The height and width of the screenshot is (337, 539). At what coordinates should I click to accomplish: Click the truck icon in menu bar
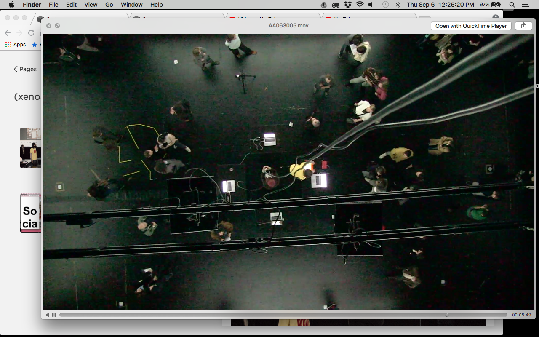[x=336, y=5]
